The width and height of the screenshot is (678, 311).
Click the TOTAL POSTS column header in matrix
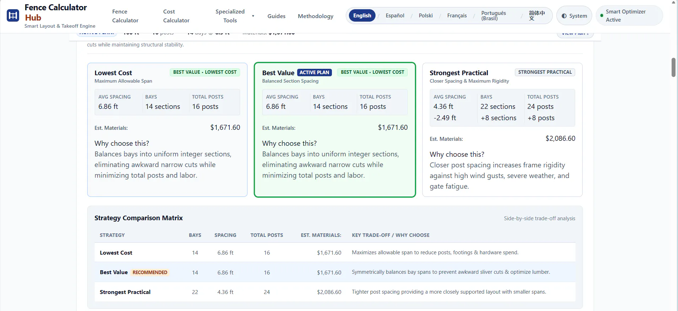tap(267, 235)
